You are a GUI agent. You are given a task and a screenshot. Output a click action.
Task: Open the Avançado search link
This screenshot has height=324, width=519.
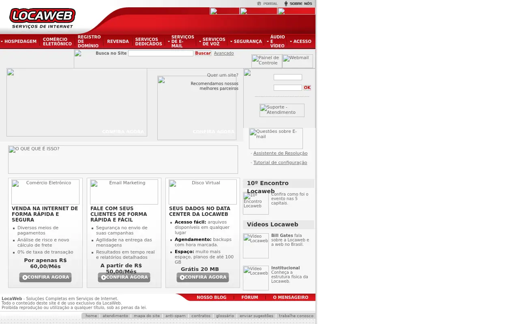click(x=224, y=53)
